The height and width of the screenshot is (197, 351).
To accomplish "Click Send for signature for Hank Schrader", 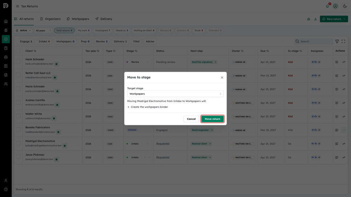I will [x=204, y=62].
